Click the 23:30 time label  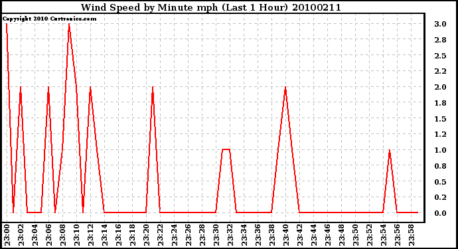216,235
